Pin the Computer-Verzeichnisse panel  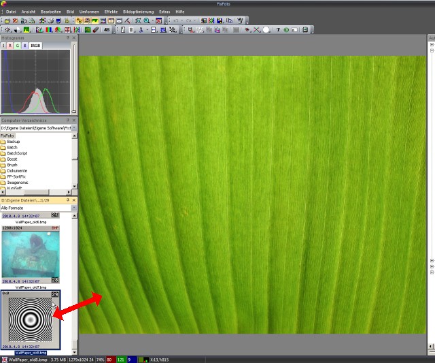pos(68,120)
